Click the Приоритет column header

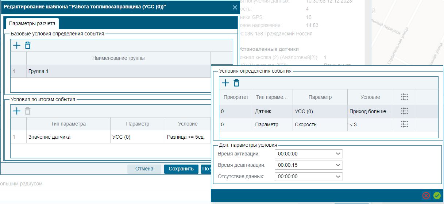click(236, 97)
